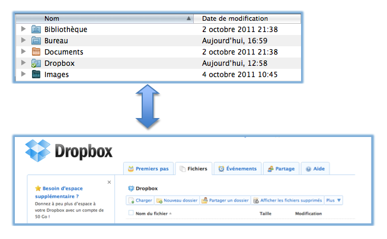Click date '2 octobre 2011 21:38' of Bibliothèque
Viewport: 387px width, 239px height.
click(x=239, y=30)
